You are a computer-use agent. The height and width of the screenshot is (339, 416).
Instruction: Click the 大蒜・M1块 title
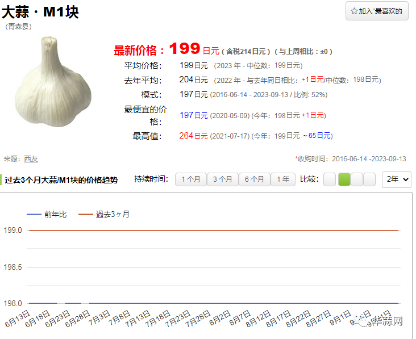tap(40, 12)
